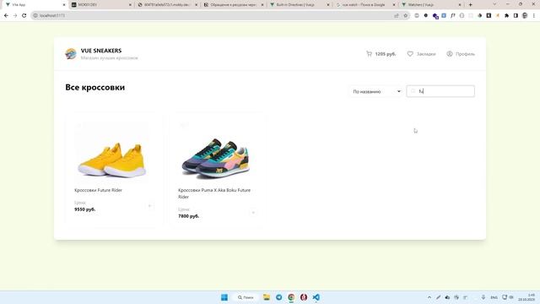This screenshot has width=540, height=304.
Task: Open File Explorer from the taskbar
Action: (x=267, y=297)
